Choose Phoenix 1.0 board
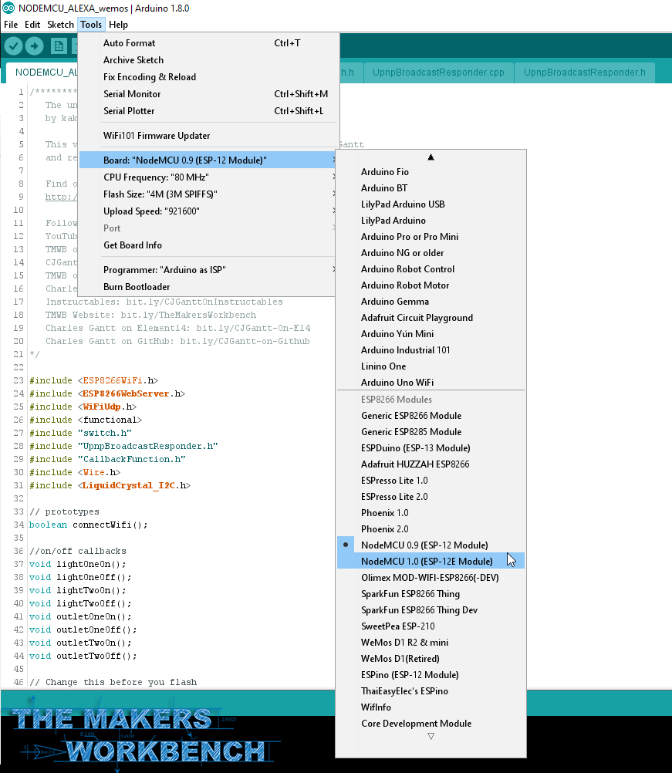Image resolution: width=672 pixels, height=773 pixels. click(x=431, y=513)
